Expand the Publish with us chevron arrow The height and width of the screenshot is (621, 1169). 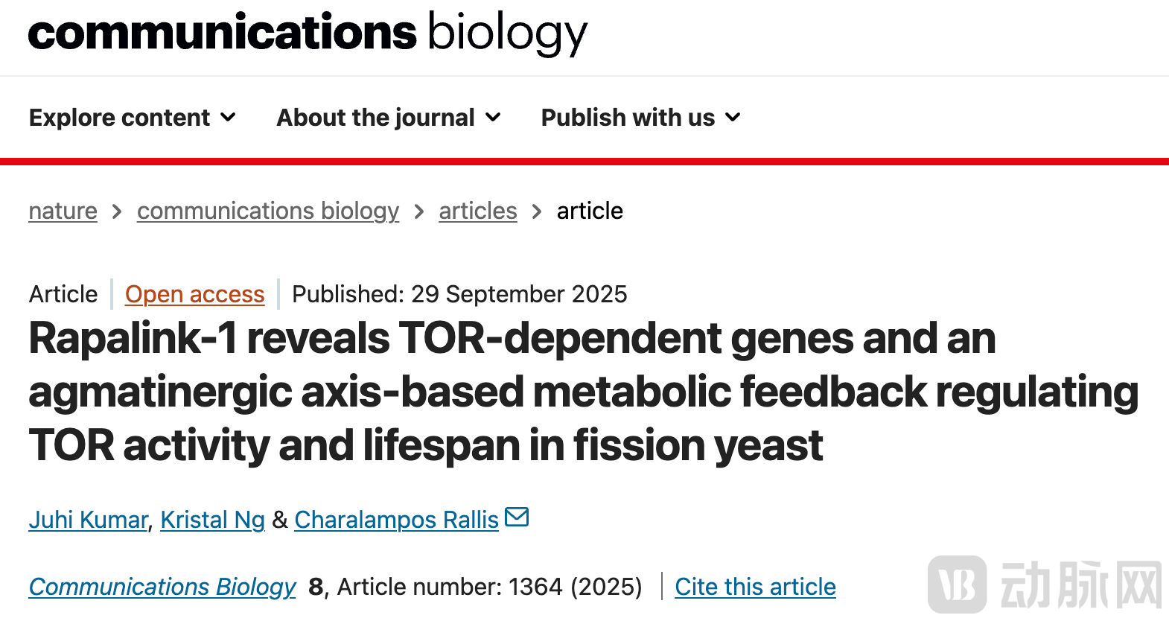click(x=733, y=118)
